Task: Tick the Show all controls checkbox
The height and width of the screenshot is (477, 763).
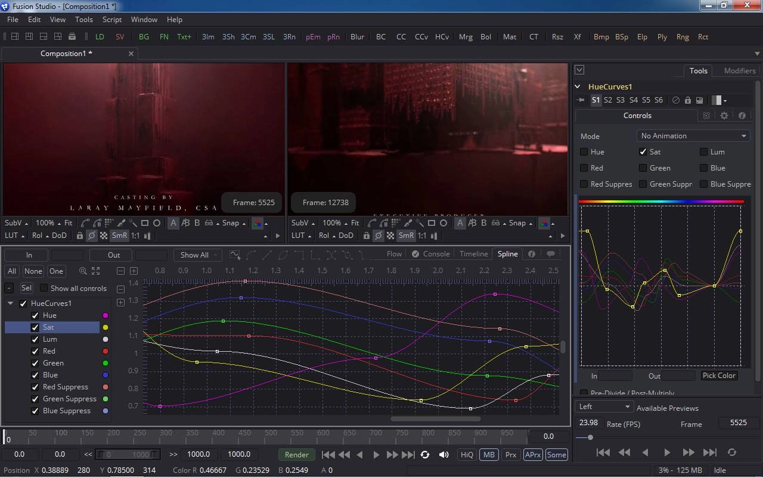Action: tap(44, 288)
